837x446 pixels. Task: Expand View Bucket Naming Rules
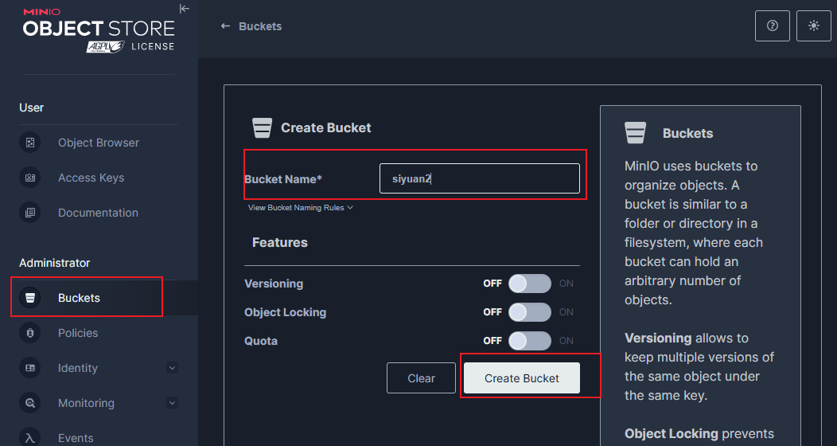coord(300,208)
